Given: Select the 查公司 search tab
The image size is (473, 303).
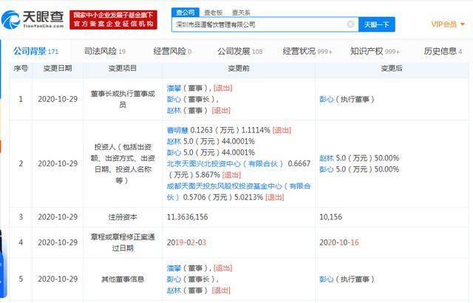Looking at the screenshot, I should click(186, 13).
